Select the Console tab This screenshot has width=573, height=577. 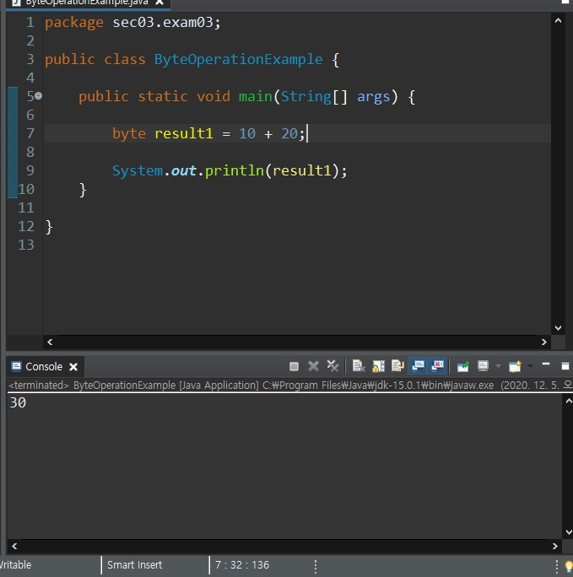pos(44,366)
